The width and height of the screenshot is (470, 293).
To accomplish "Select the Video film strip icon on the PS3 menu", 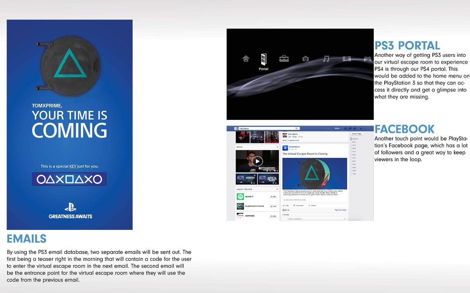I will 347,59.
